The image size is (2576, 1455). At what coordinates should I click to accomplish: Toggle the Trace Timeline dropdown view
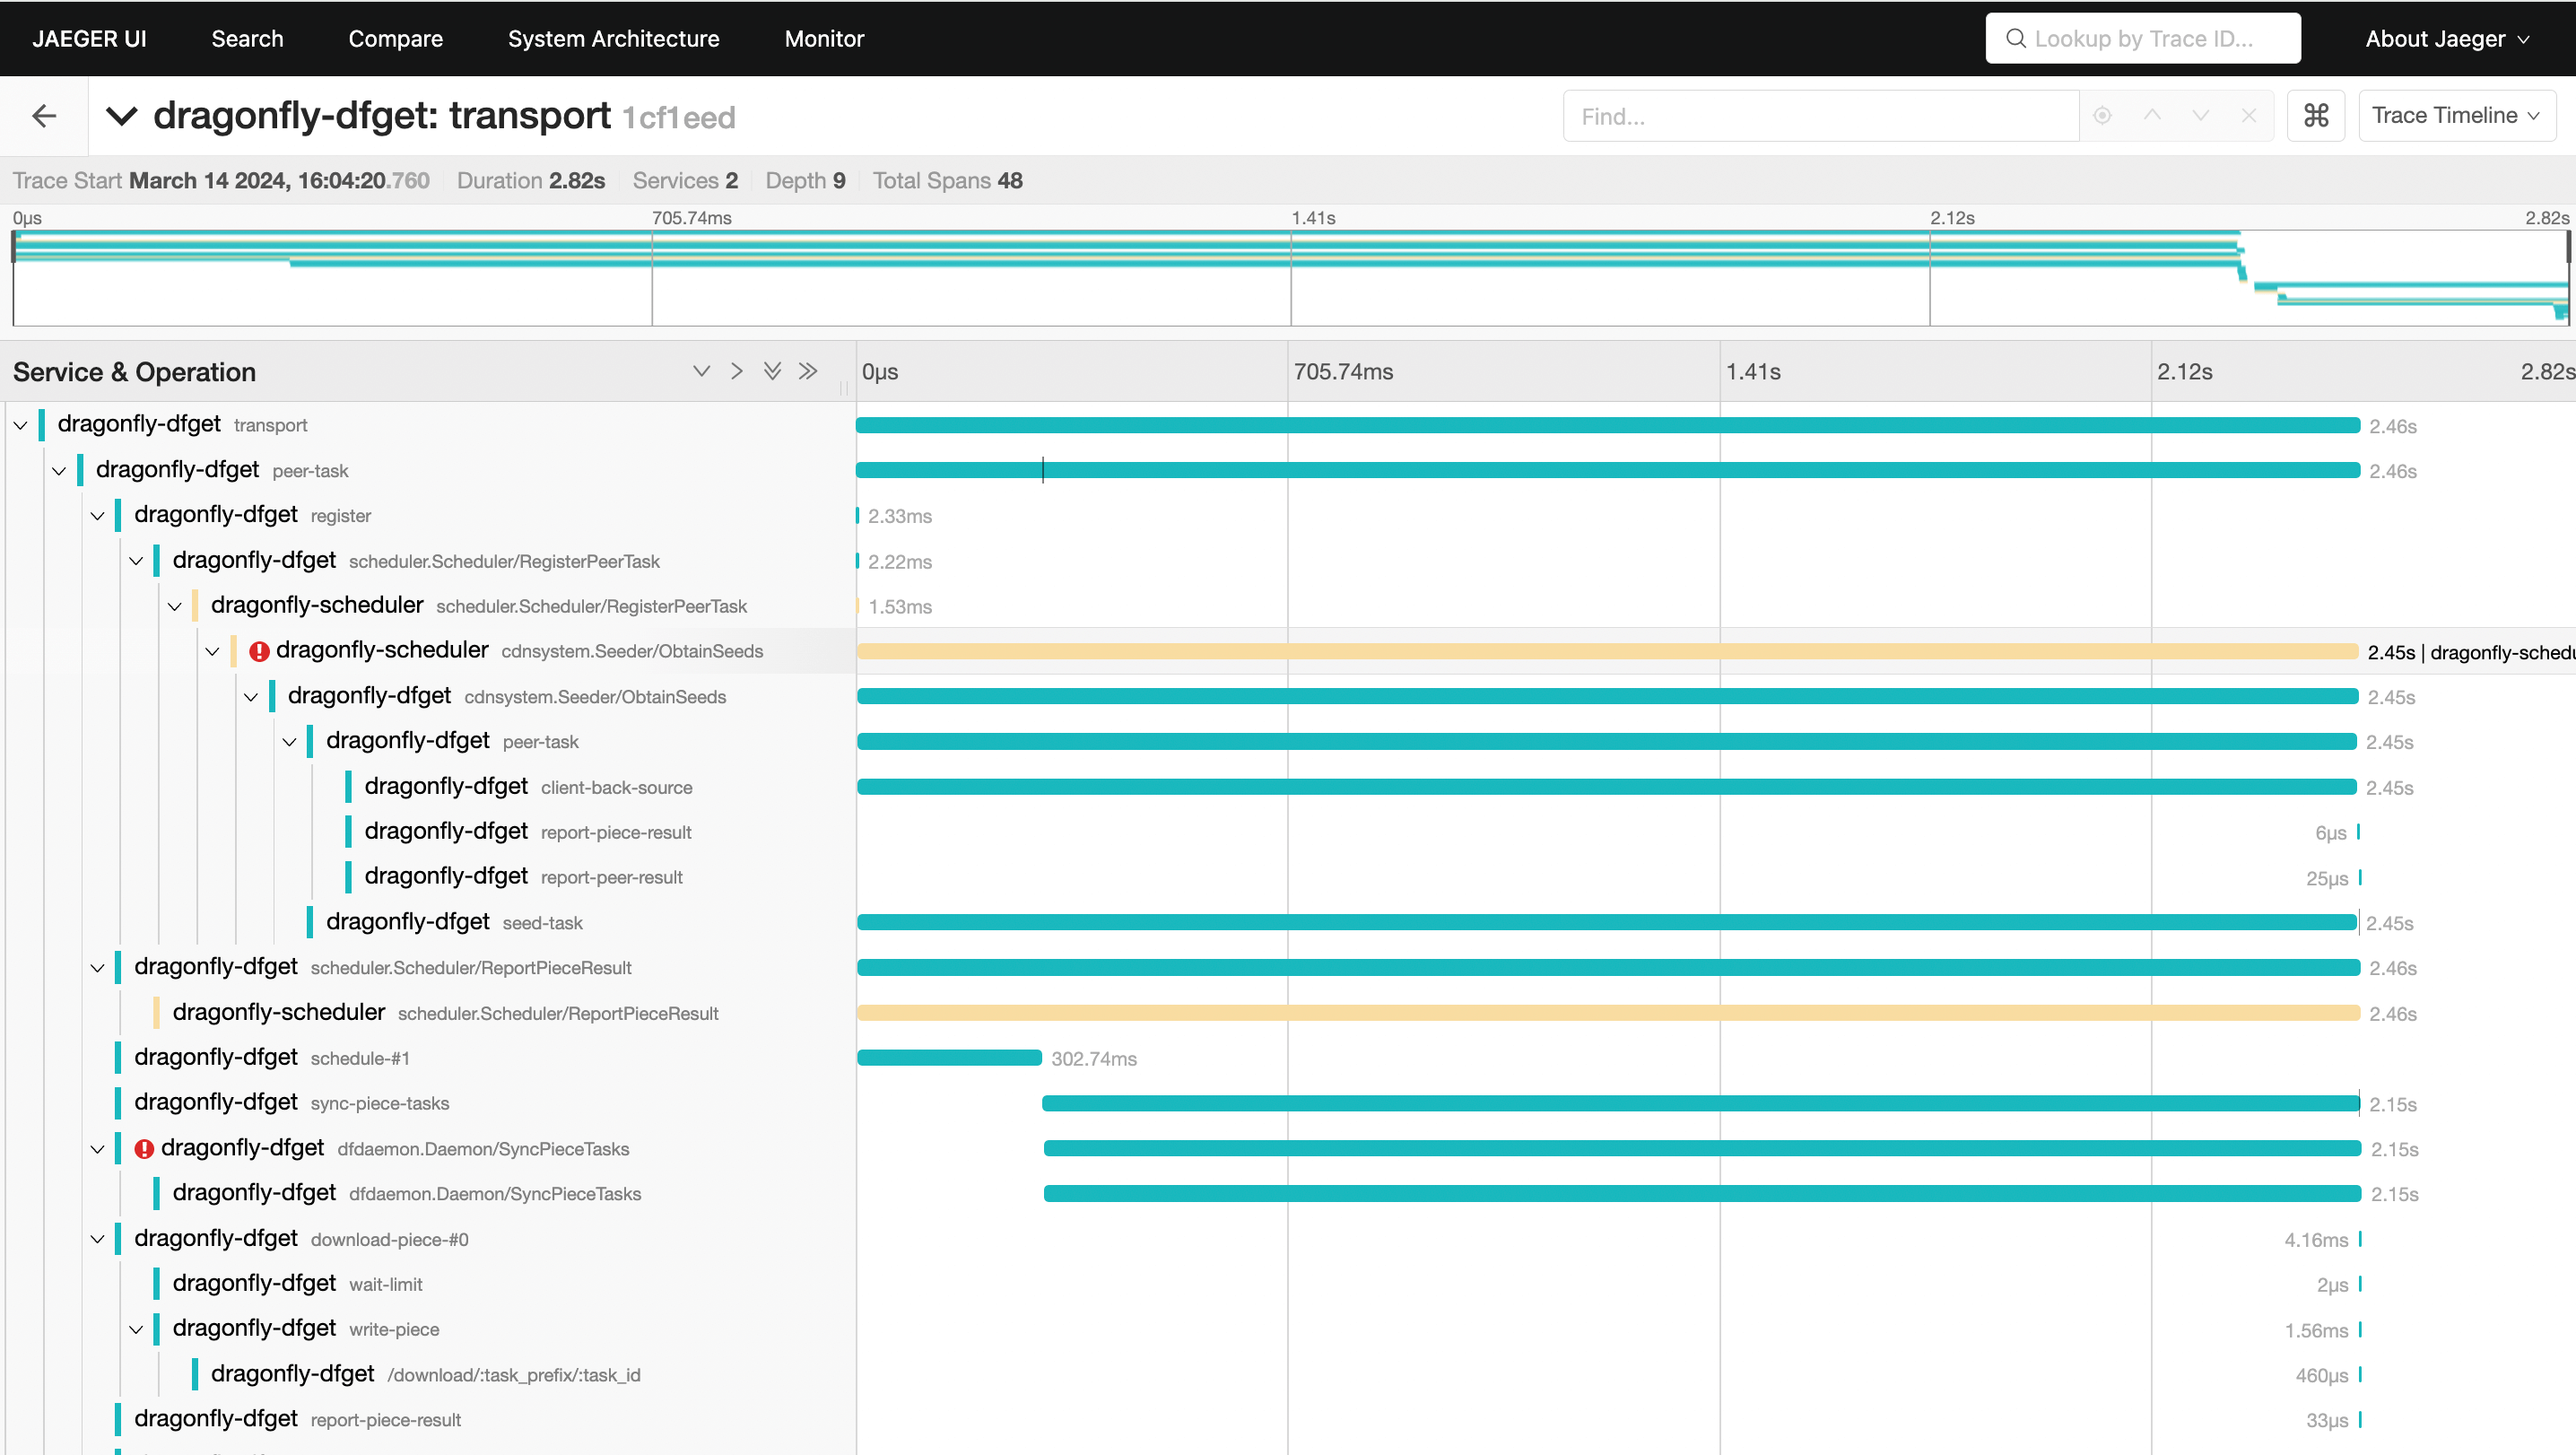point(2458,117)
